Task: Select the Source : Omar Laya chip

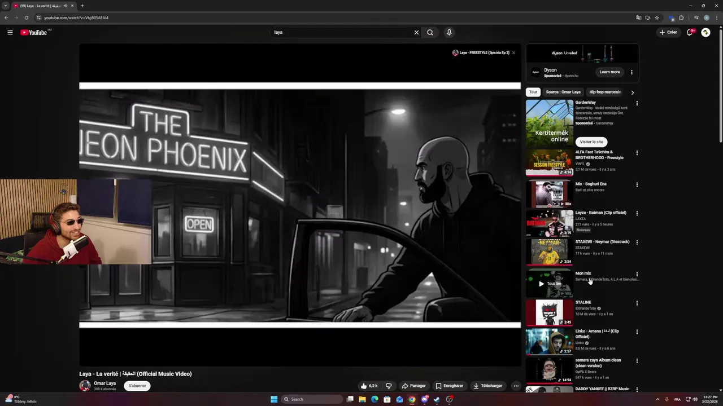Action: [563, 92]
